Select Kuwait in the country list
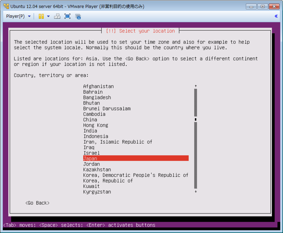283x233 pixels. tap(91, 186)
